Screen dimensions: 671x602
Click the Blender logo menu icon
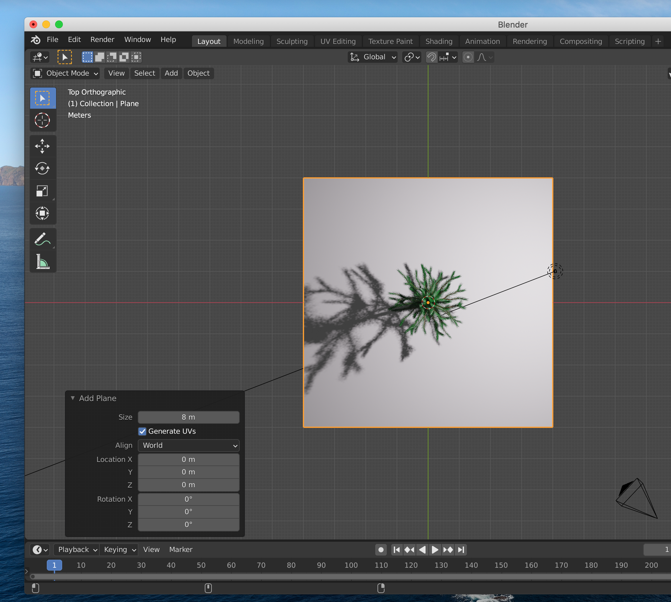36,40
